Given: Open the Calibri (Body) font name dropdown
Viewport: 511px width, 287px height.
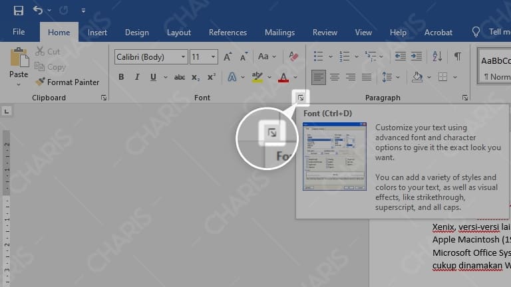Looking at the screenshot, I should 184,57.
